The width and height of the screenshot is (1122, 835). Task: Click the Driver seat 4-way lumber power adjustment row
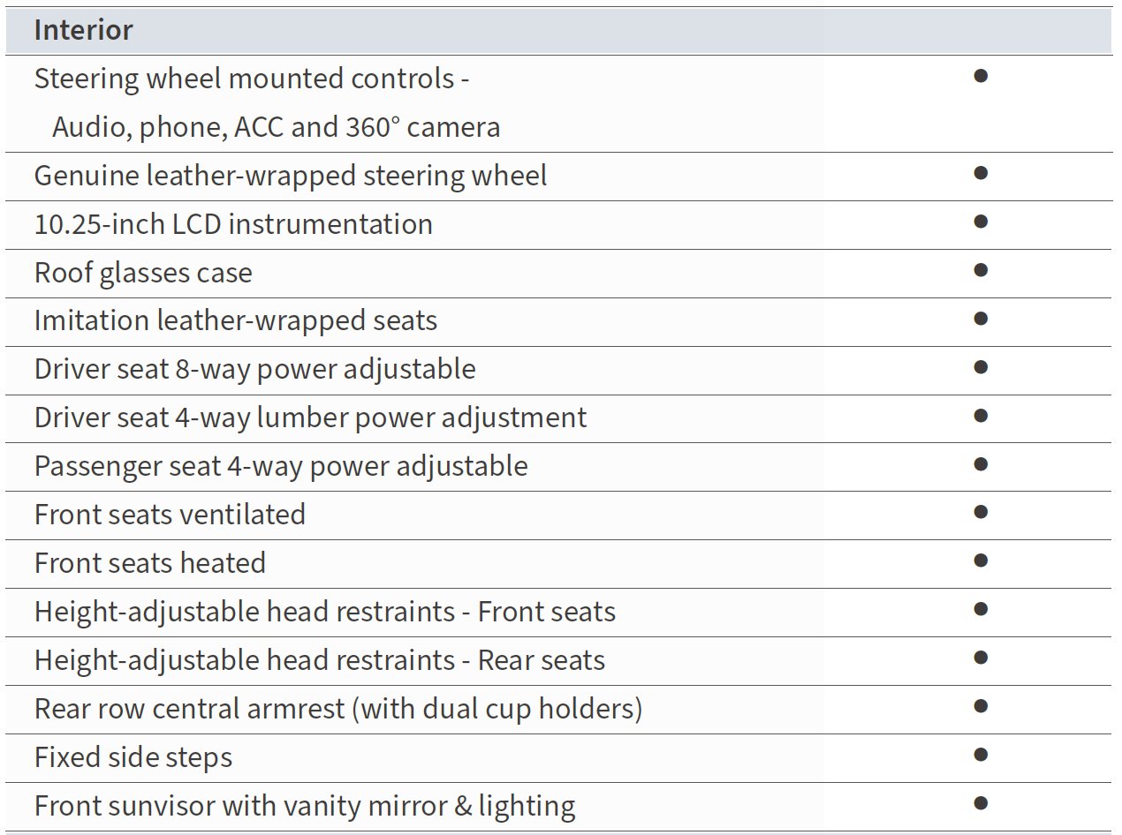click(x=310, y=417)
